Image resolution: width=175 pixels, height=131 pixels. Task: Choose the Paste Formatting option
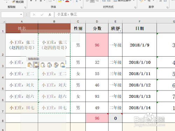tap(56, 65)
